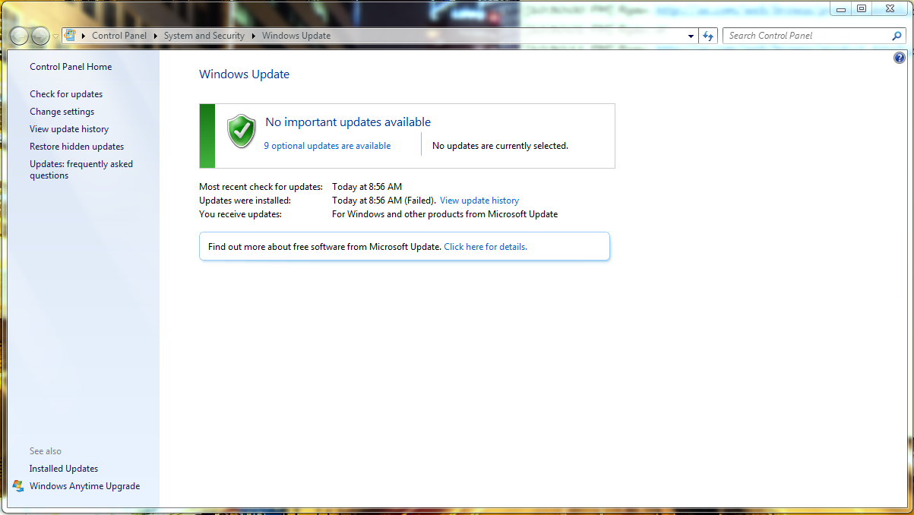The height and width of the screenshot is (515, 914).
Task: Click View update history beside Failed status
Action: pos(479,201)
